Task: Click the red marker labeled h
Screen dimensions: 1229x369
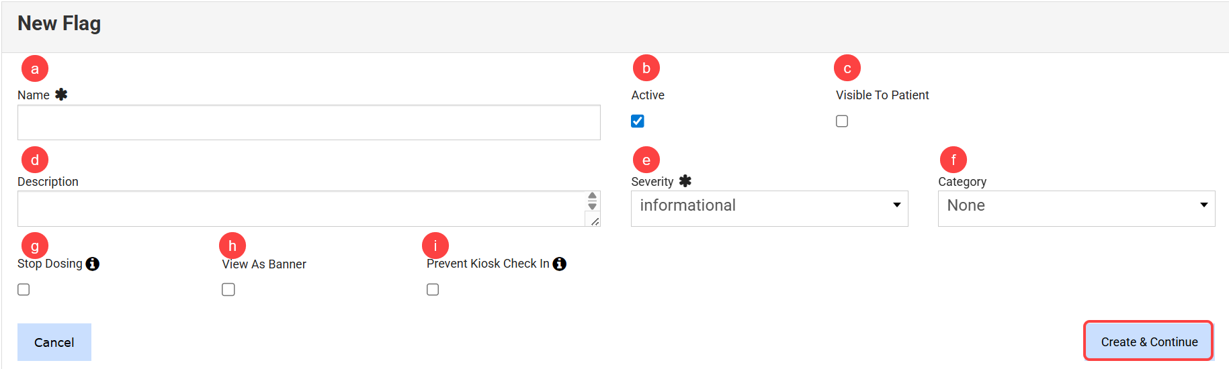Action: 232,246
